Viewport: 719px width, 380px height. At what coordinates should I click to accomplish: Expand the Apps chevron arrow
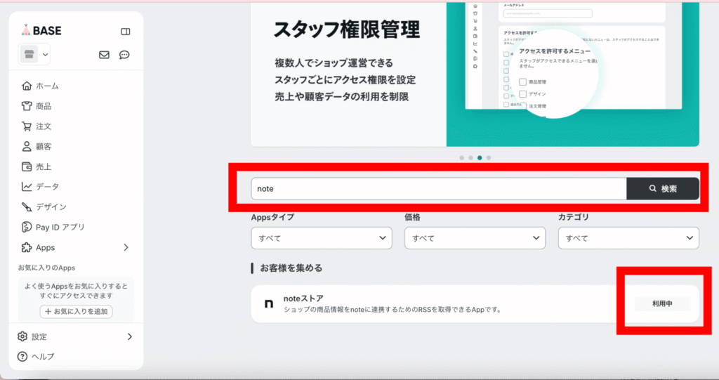click(x=126, y=247)
